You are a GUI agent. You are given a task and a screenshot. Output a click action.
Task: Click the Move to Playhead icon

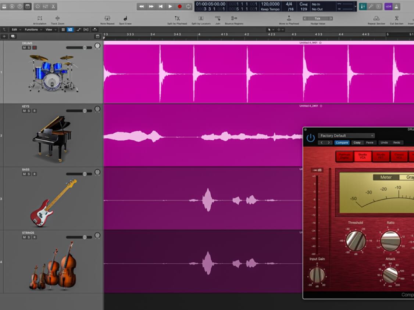pos(289,18)
